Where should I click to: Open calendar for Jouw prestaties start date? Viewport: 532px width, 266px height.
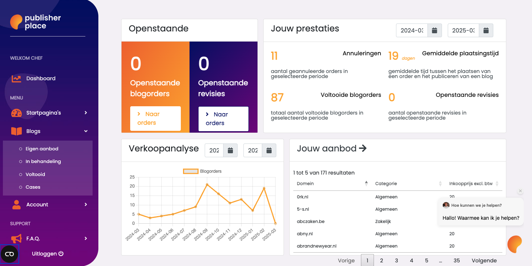click(x=435, y=30)
